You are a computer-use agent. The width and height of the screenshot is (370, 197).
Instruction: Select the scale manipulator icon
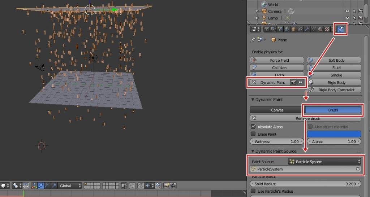[x=54, y=186]
